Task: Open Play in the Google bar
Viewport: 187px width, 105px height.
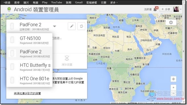Action: [x=45, y=3]
